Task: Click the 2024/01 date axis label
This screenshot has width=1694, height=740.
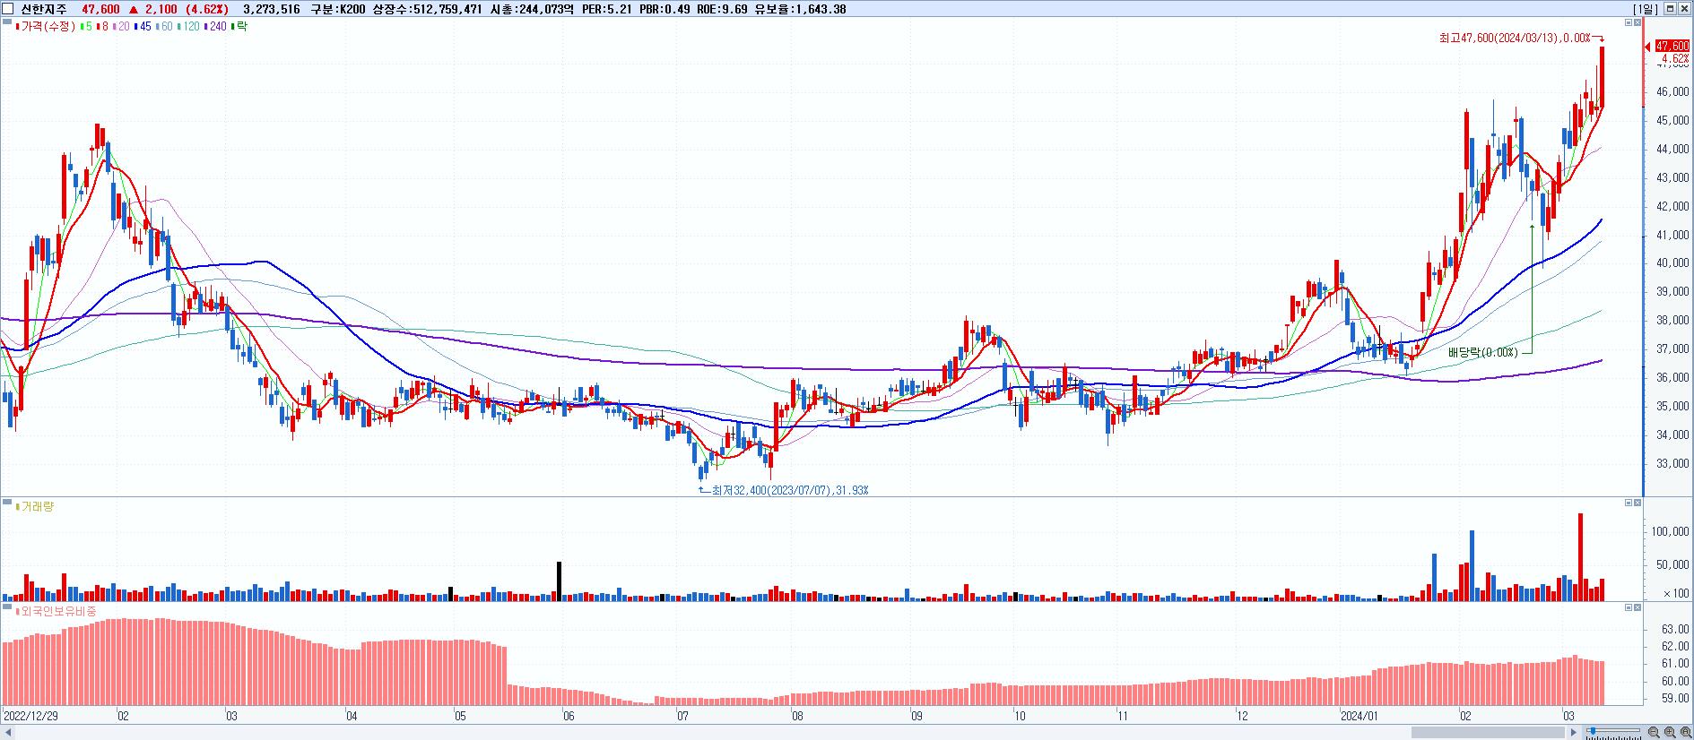Action: coord(1359,716)
